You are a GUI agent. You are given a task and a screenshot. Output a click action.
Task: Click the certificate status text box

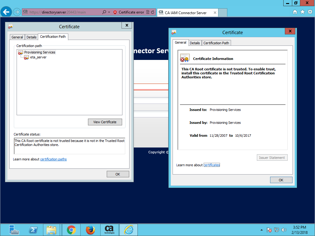click(70, 146)
